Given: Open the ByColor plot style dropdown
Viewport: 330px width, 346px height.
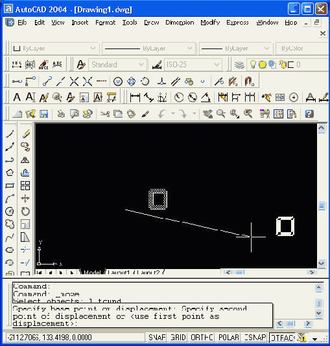Looking at the screenshot, I should [302, 49].
